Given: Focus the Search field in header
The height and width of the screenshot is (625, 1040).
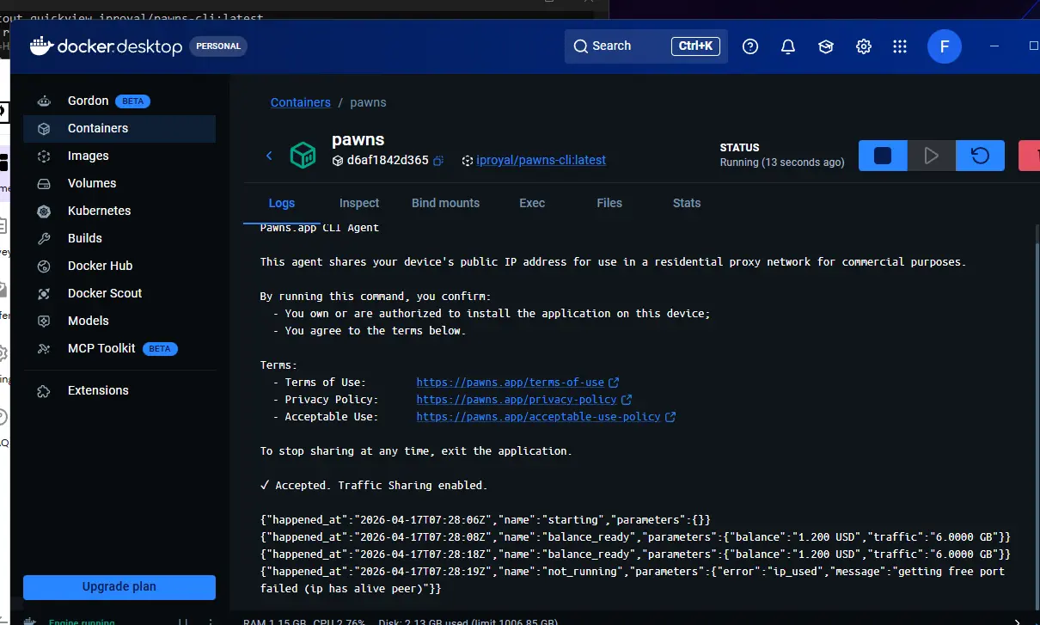Looking at the screenshot, I should 646,46.
